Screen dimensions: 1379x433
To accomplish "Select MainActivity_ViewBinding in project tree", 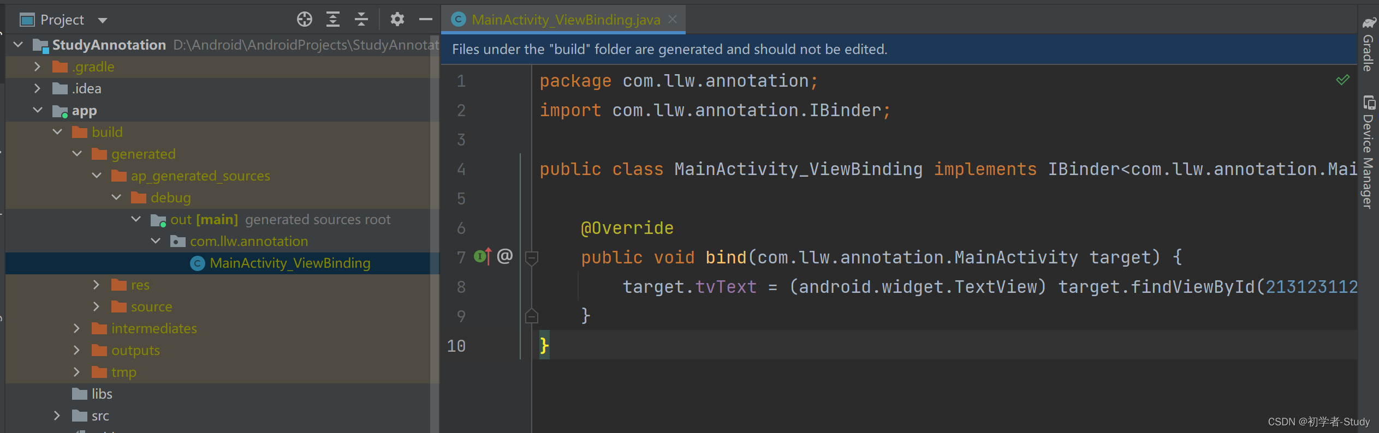I will [x=223, y=263].
